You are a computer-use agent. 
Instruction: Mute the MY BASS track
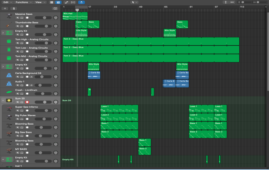(18, 153)
